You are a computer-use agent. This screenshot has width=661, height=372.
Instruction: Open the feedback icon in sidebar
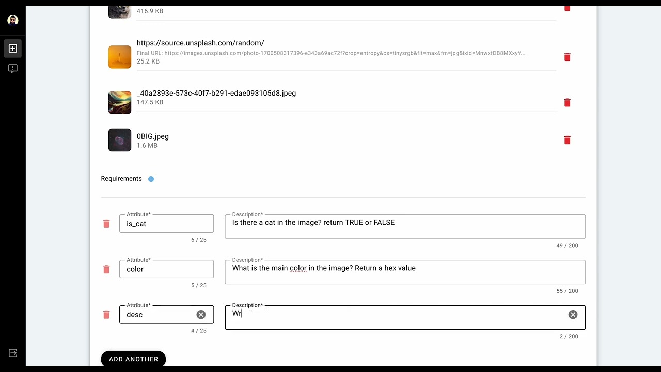[13, 69]
